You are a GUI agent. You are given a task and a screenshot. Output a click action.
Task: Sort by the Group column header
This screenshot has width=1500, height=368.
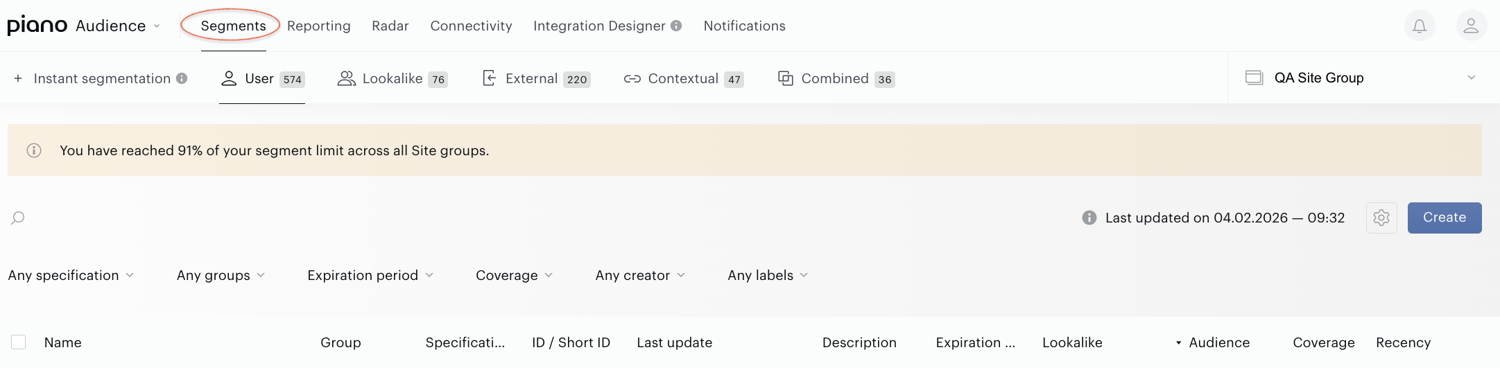(340, 342)
